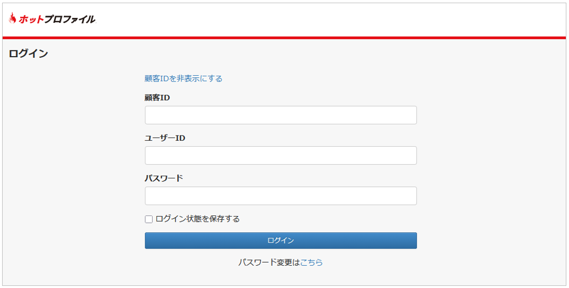Click the 顧客ID field label
The height and width of the screenshot is (288, 569).
coord(157,97)
